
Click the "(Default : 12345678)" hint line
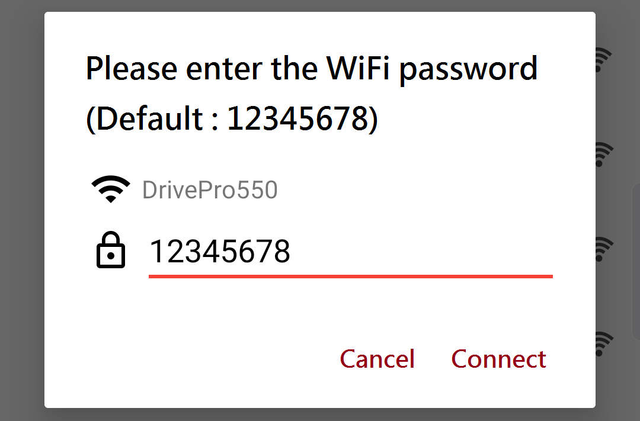click(x=232, y=119)
